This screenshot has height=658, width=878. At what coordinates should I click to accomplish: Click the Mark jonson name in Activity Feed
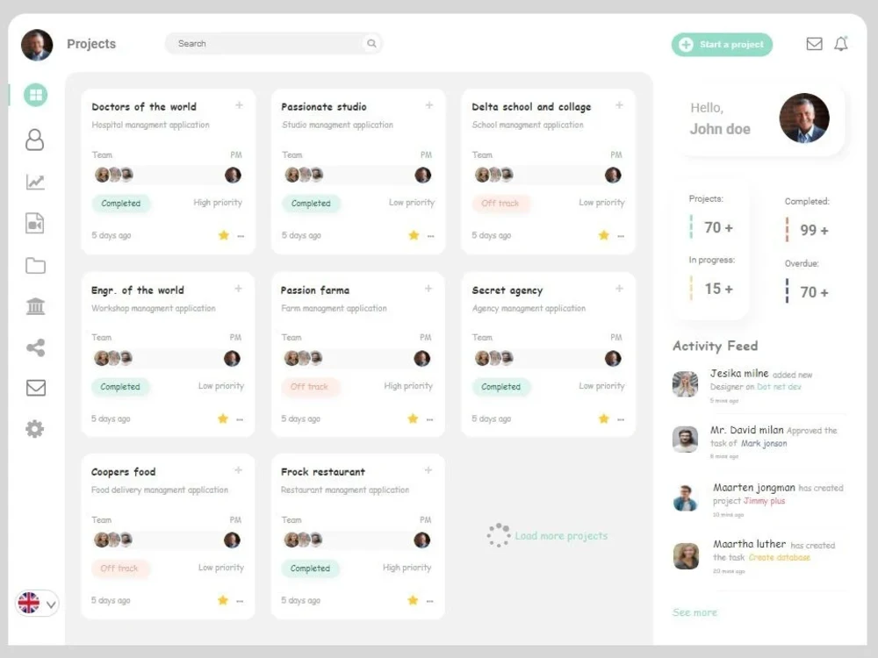coord(764,443)
